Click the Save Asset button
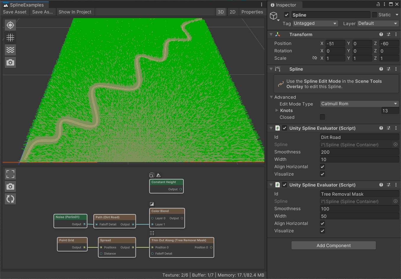401x279 pixels. (15, 12)
